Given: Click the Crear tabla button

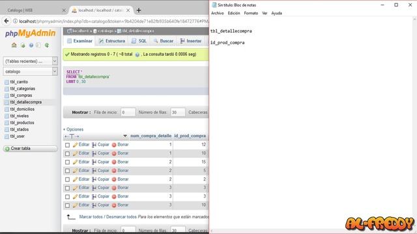Looking at the screenshot, I should pos(31,149).
